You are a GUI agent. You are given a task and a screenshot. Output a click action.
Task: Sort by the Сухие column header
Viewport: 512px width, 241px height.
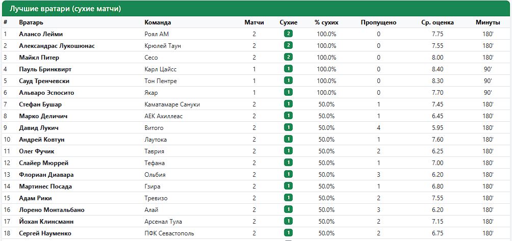[289, 22]
